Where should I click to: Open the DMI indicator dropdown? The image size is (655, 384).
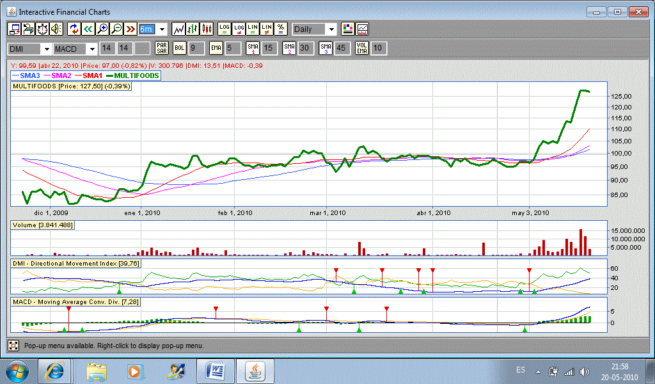point(46,49)
